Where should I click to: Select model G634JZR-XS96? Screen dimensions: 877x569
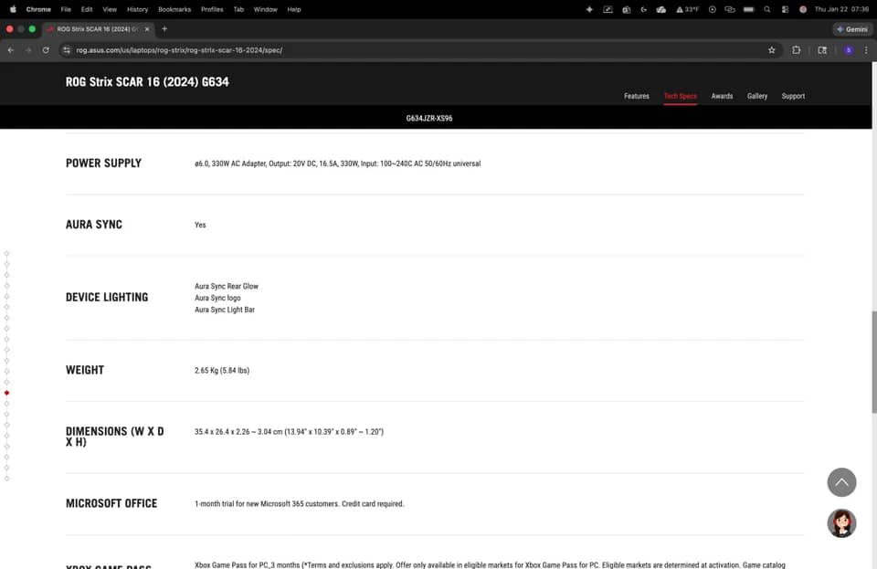429,119
